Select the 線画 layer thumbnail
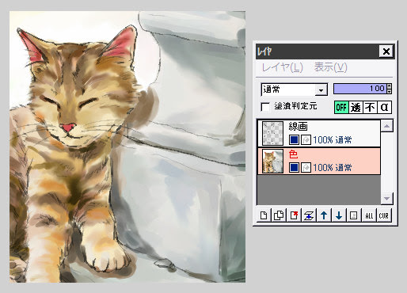407x293 pixels. click(x=272, y=133)
